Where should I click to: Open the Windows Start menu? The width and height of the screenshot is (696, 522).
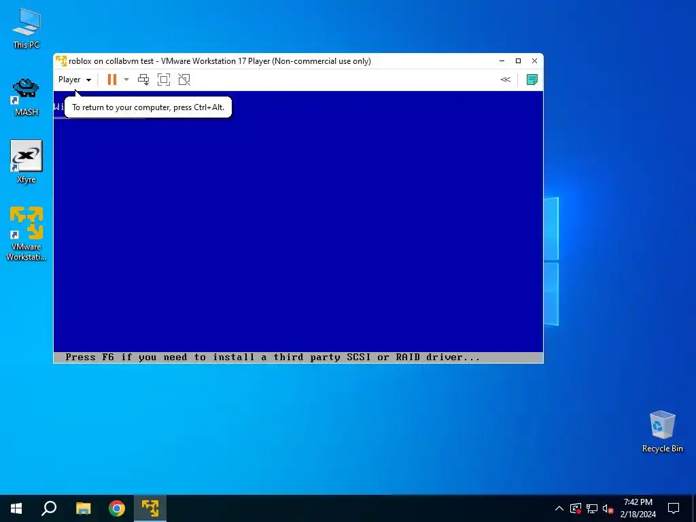[16, 508]
